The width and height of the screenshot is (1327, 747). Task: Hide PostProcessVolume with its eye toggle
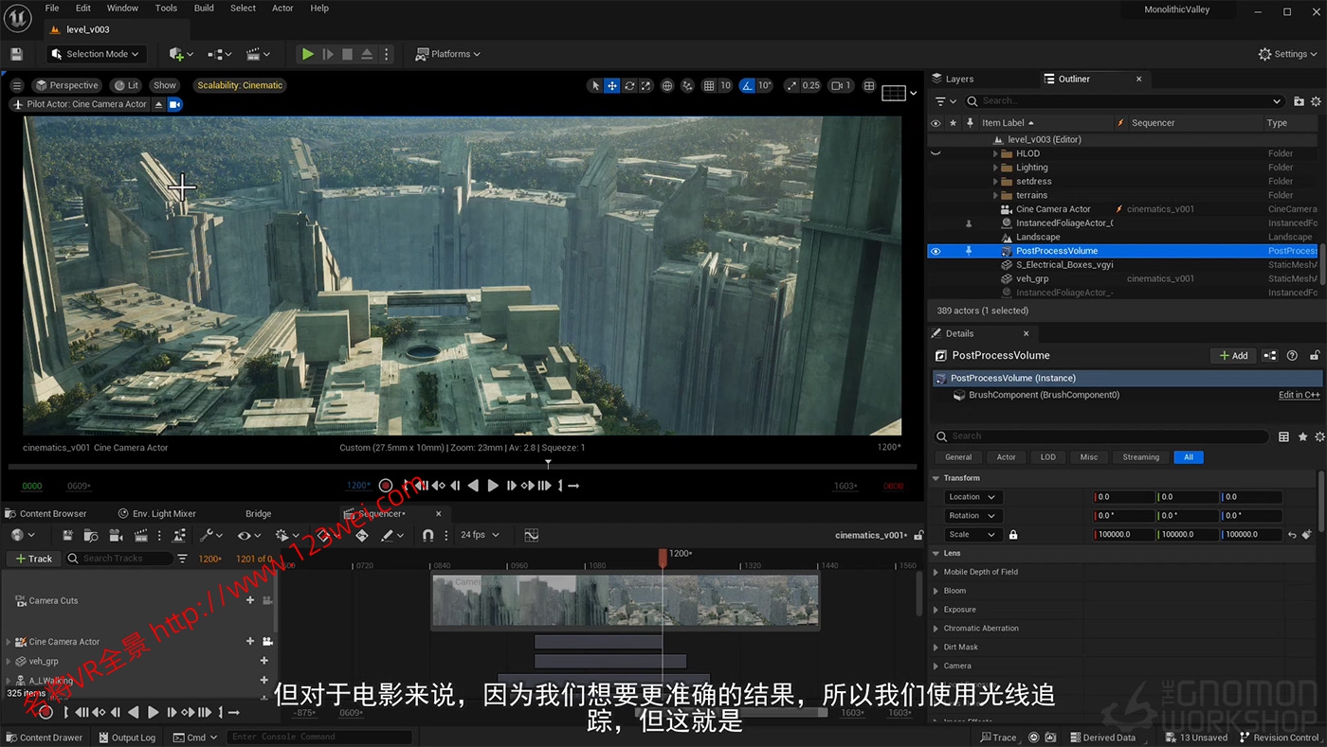point(936,250)
